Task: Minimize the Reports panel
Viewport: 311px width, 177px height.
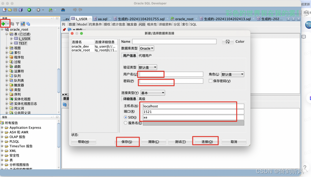Action: 57,117
